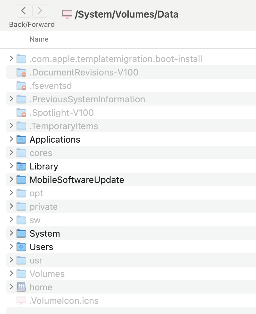The width and height of the screenshot is (256, 314).
Task: Click the Back navigation button
Action: pos(24,11)
